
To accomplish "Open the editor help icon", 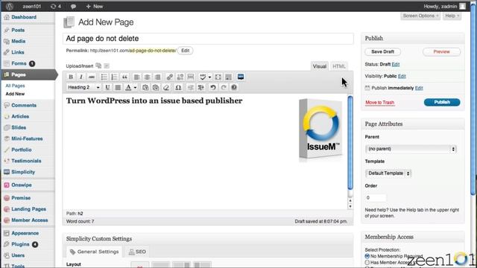I will [x=233, y=88].
